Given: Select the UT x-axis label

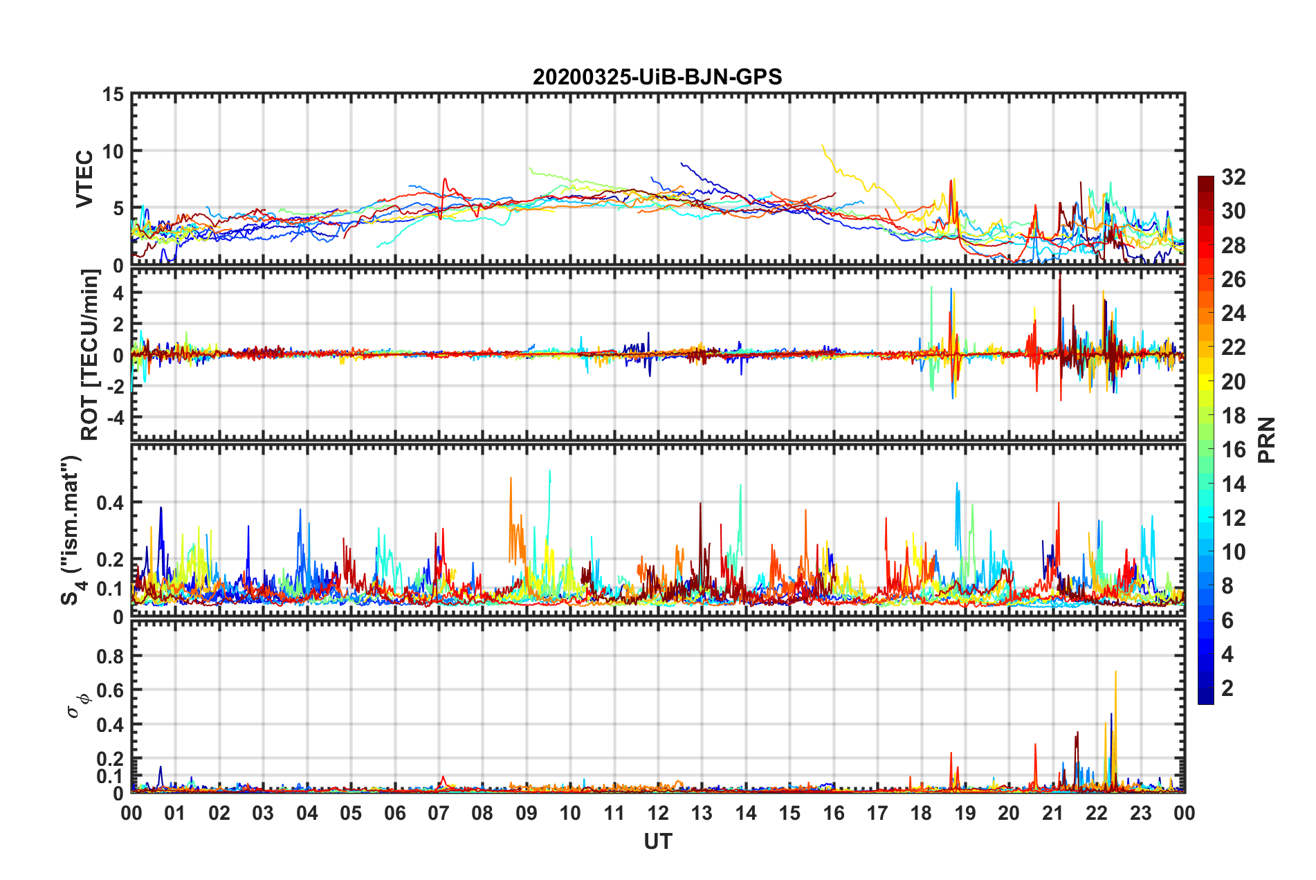Looking at the screenshot, I should click(x=658, y=841).
